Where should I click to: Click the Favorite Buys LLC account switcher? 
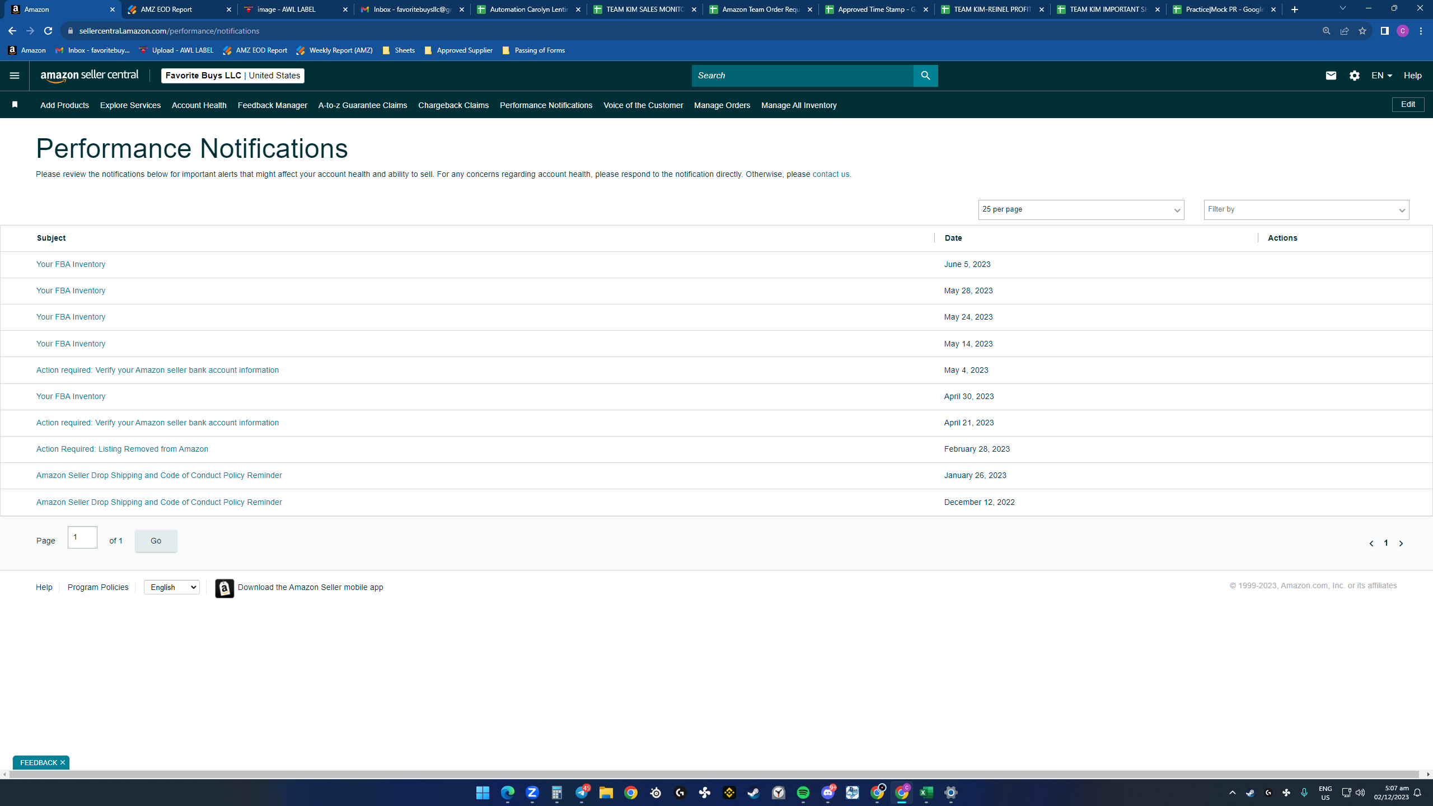click(x=233, y=76)
